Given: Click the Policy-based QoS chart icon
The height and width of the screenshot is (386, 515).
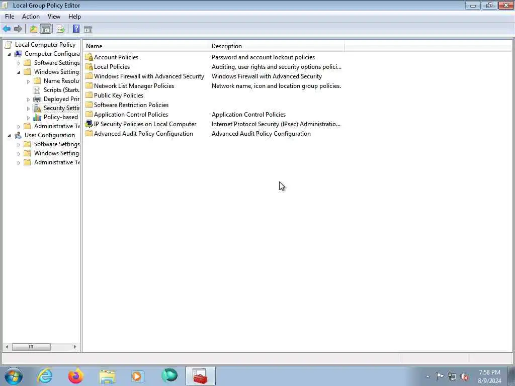Looking at the screenshot, I should [x=37, y=117].
